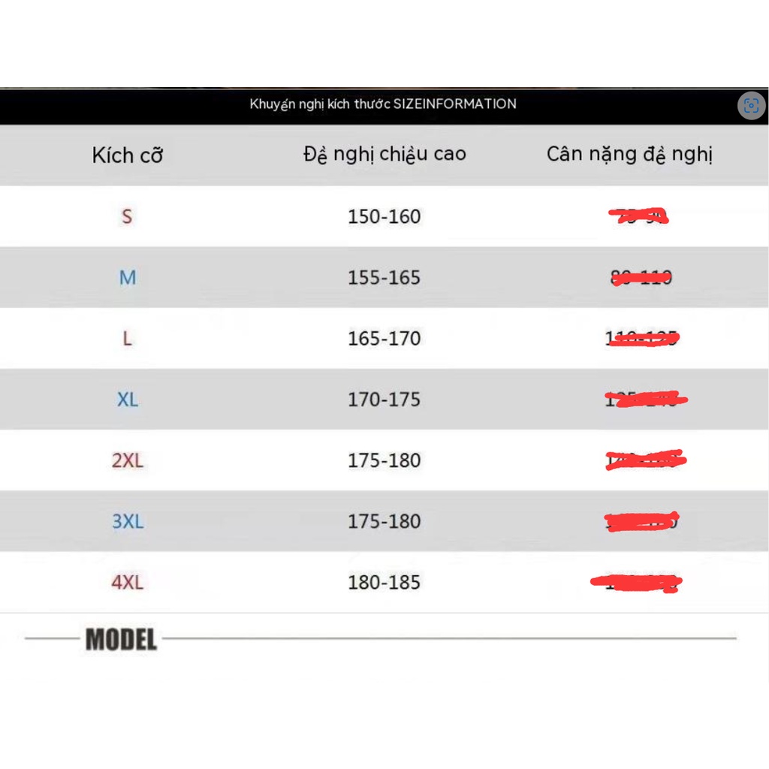The width and height of the screenshot is (769, 769).
Task: Select the XL size label
Action: point(128,400)
